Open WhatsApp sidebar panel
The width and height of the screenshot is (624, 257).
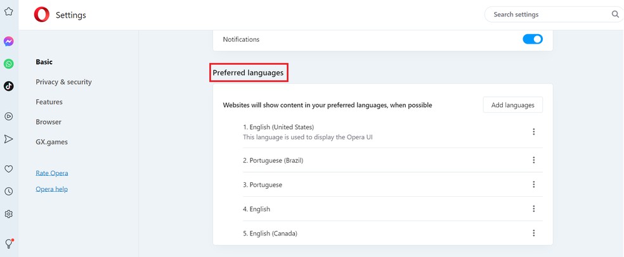click(x=9, y=63)
